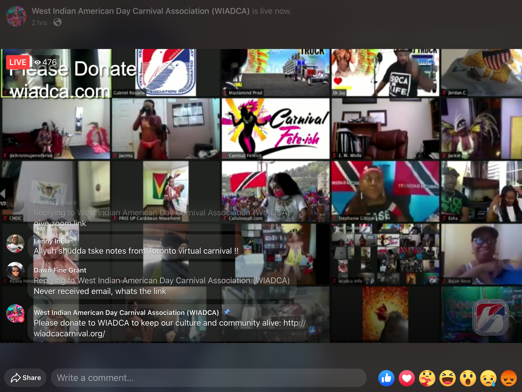Send the Sad crying reaction
522x392 pixels.
[x=488, y=378]
